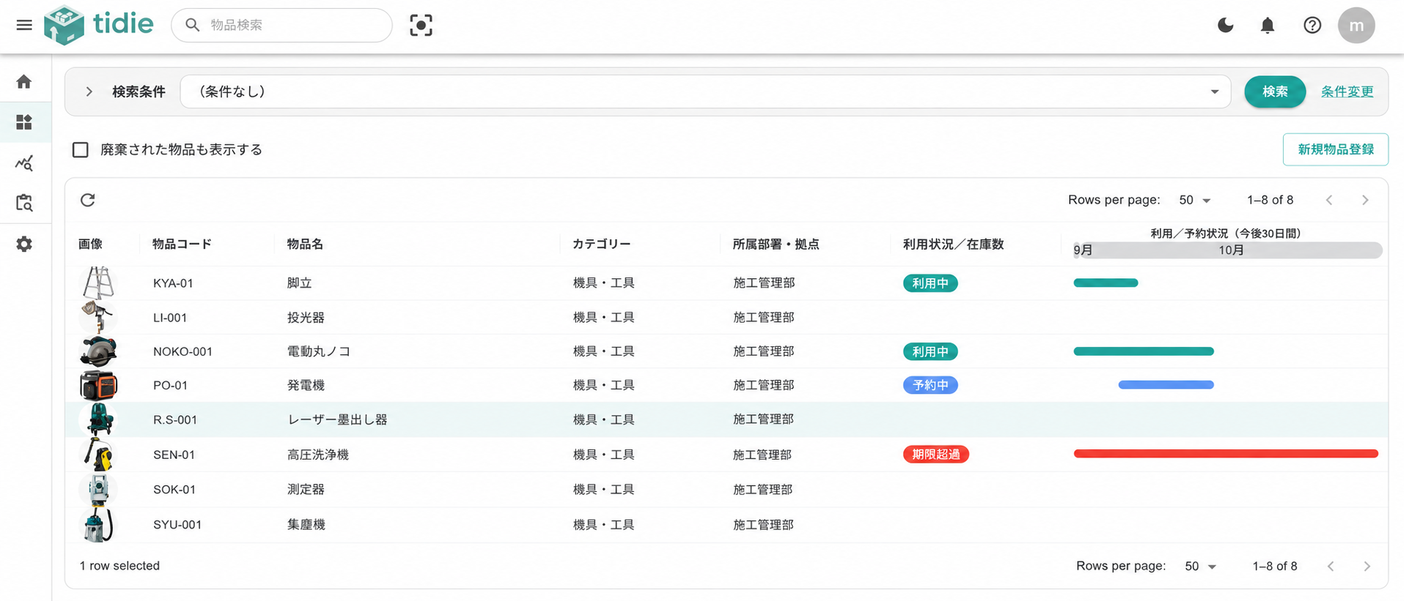
Task: Open the search condition dropdown
Action: 705,92
